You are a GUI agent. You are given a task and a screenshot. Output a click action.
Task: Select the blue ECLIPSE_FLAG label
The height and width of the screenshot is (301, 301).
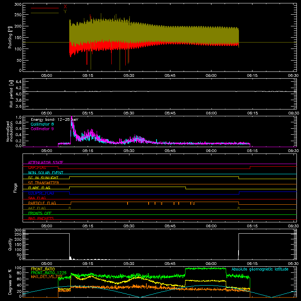pyautogui.click(x=41, y=193)
